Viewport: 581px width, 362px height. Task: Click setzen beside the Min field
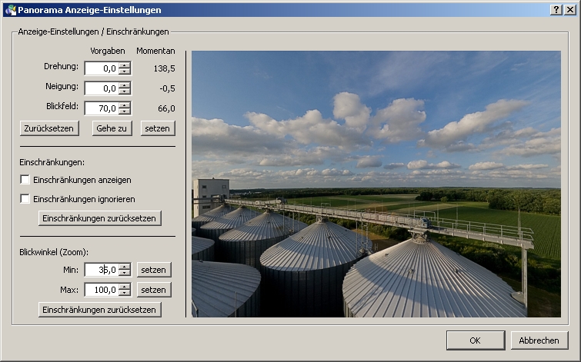click(154, 270)
